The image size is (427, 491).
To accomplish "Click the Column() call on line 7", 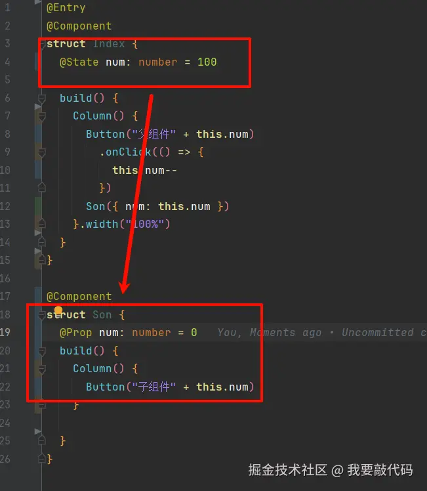I will 98,116.
